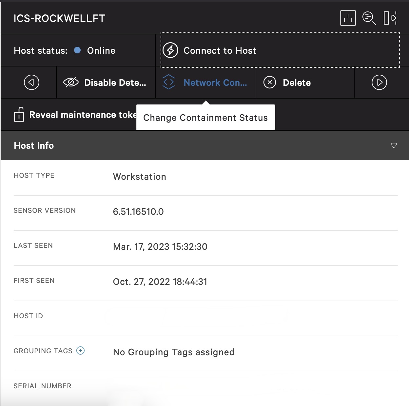Select last seen value Mar. 17, 2023 15:32:30

pos(160,247)
